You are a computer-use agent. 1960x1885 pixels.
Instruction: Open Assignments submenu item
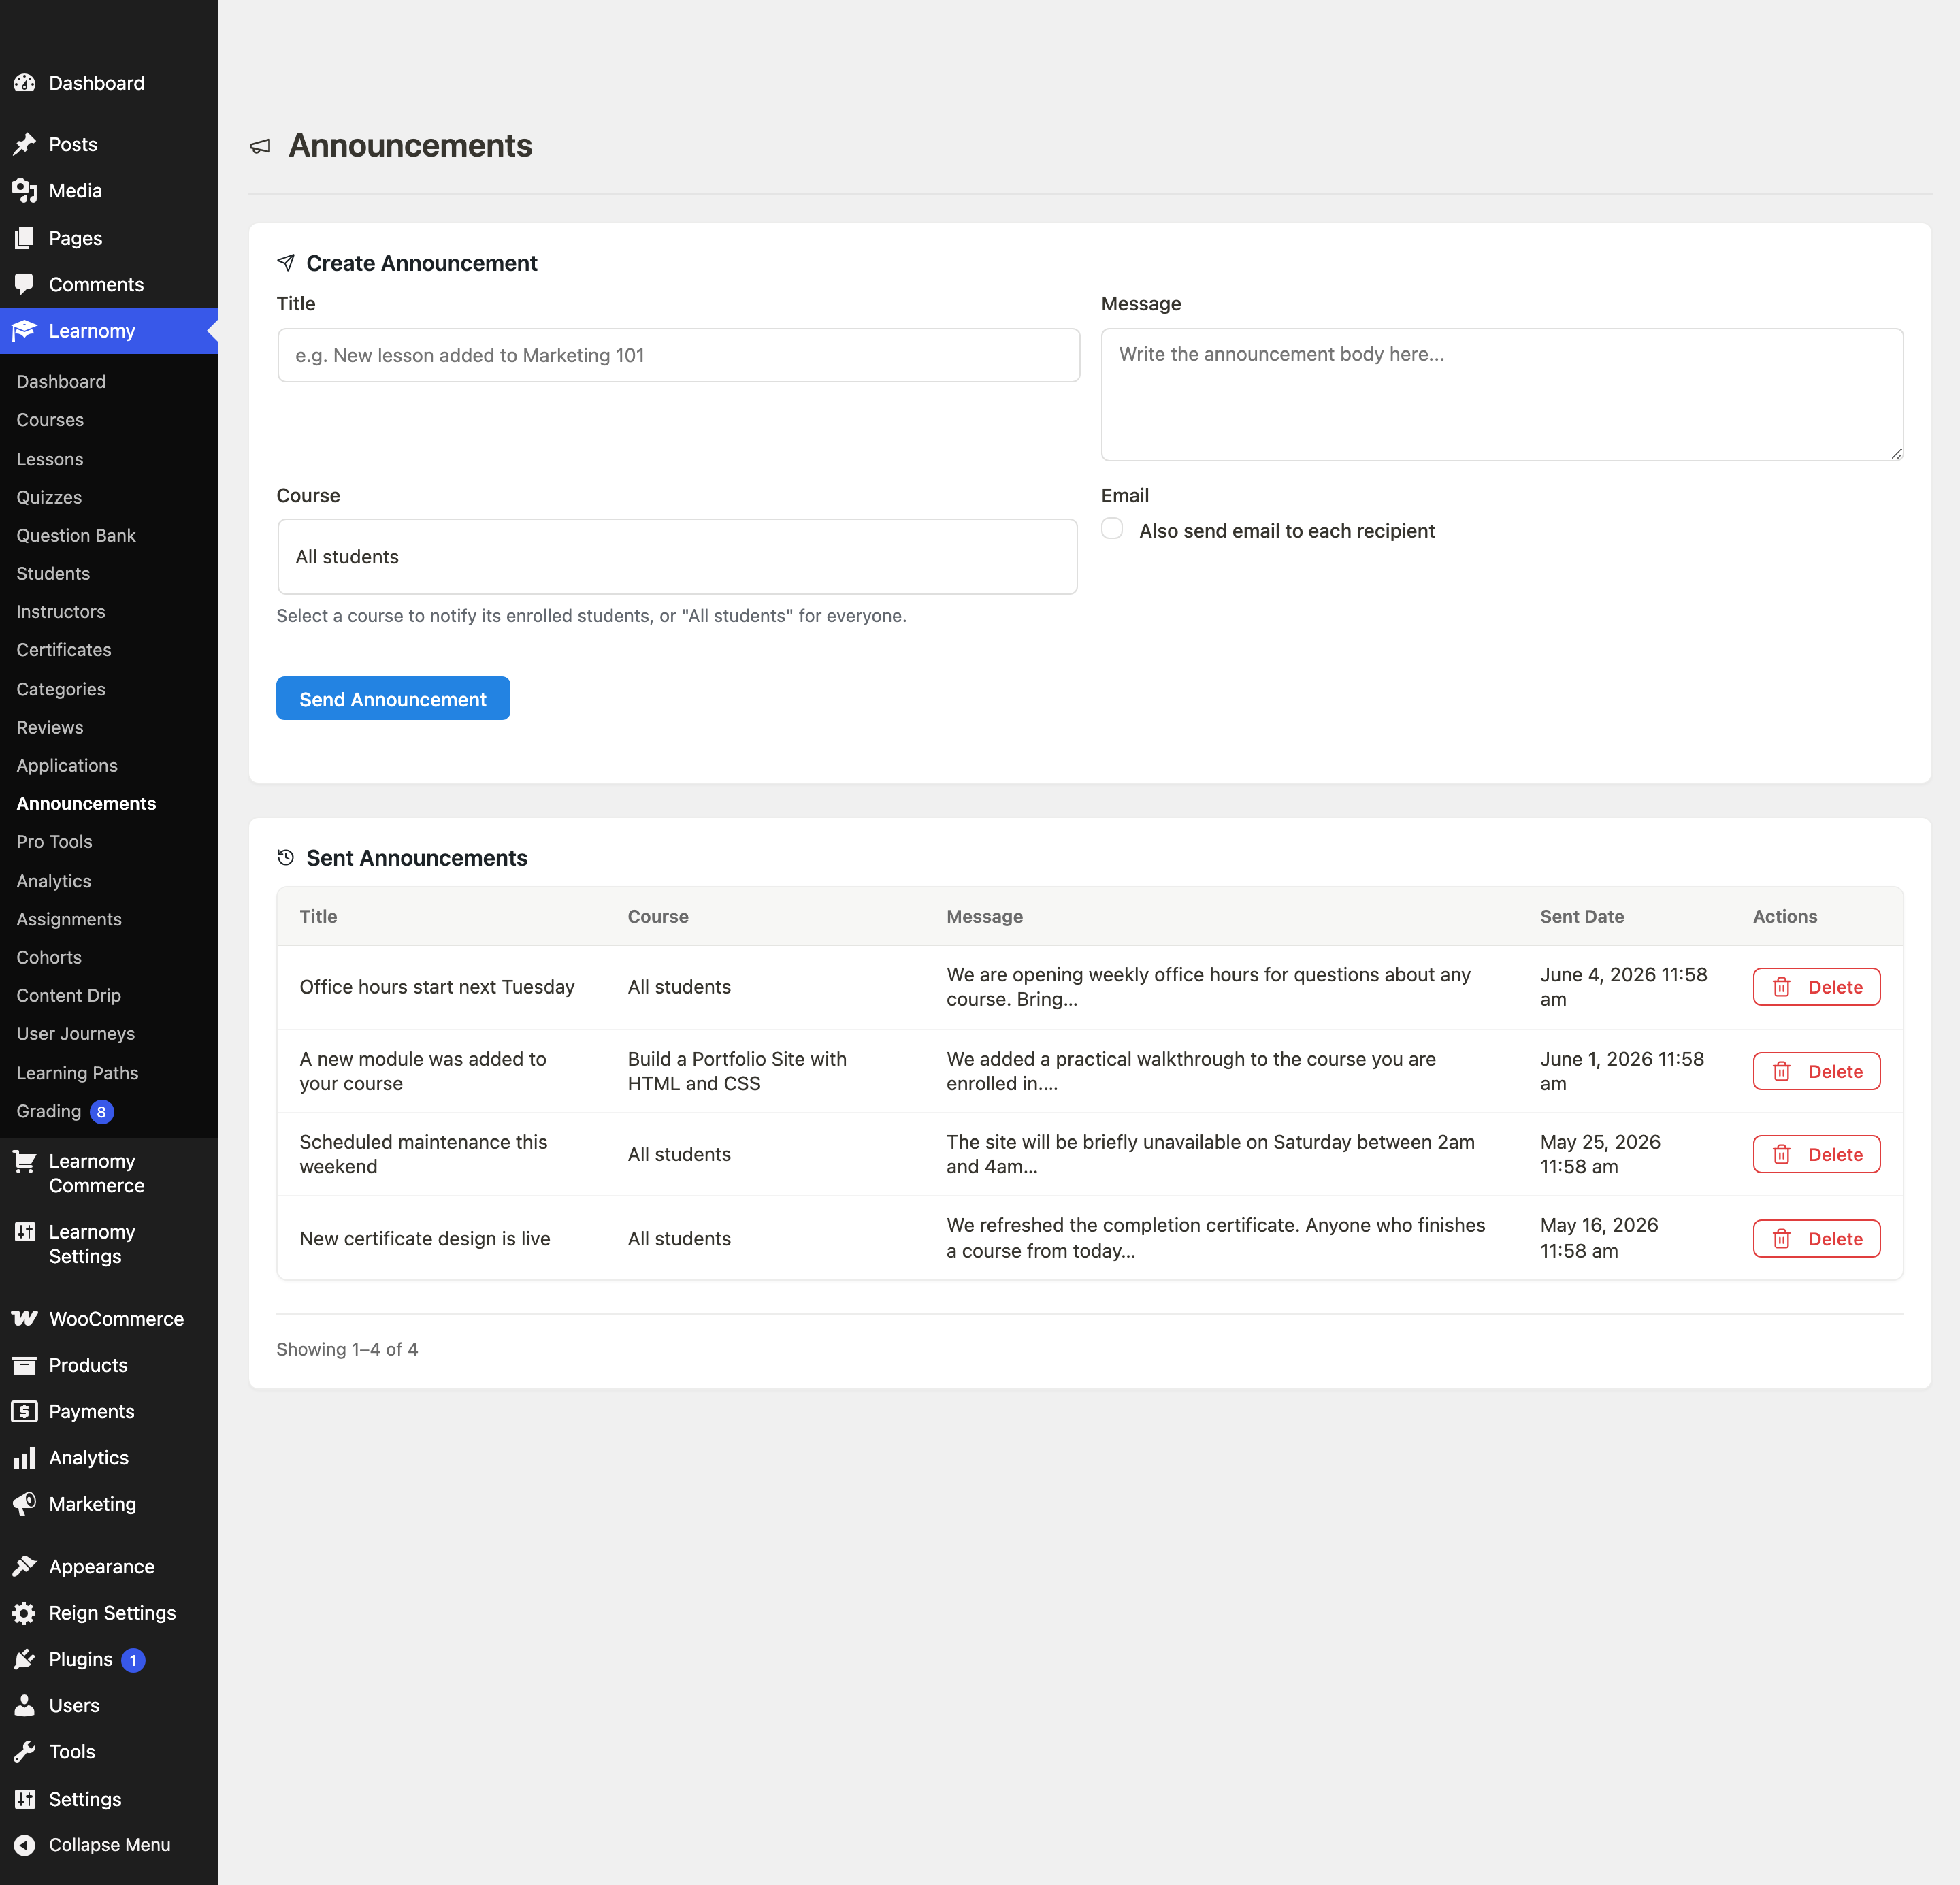69,919
